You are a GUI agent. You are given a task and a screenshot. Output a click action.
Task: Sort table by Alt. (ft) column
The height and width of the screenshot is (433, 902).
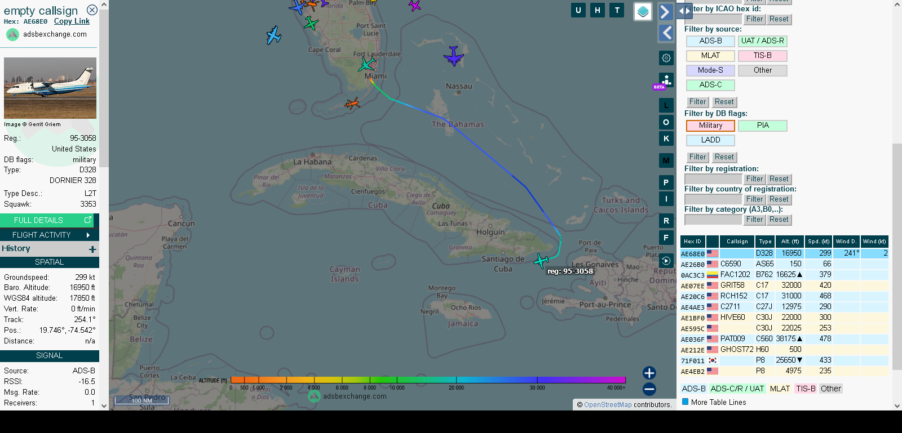point(790,242)
